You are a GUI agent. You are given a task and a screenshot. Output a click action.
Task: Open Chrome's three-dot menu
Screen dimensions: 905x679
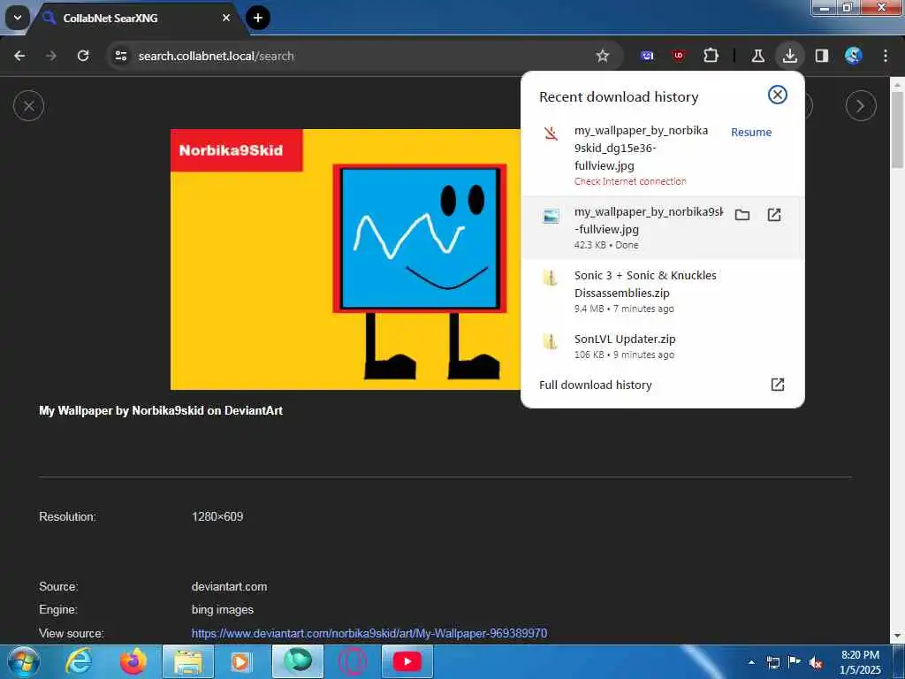(886, 56)
